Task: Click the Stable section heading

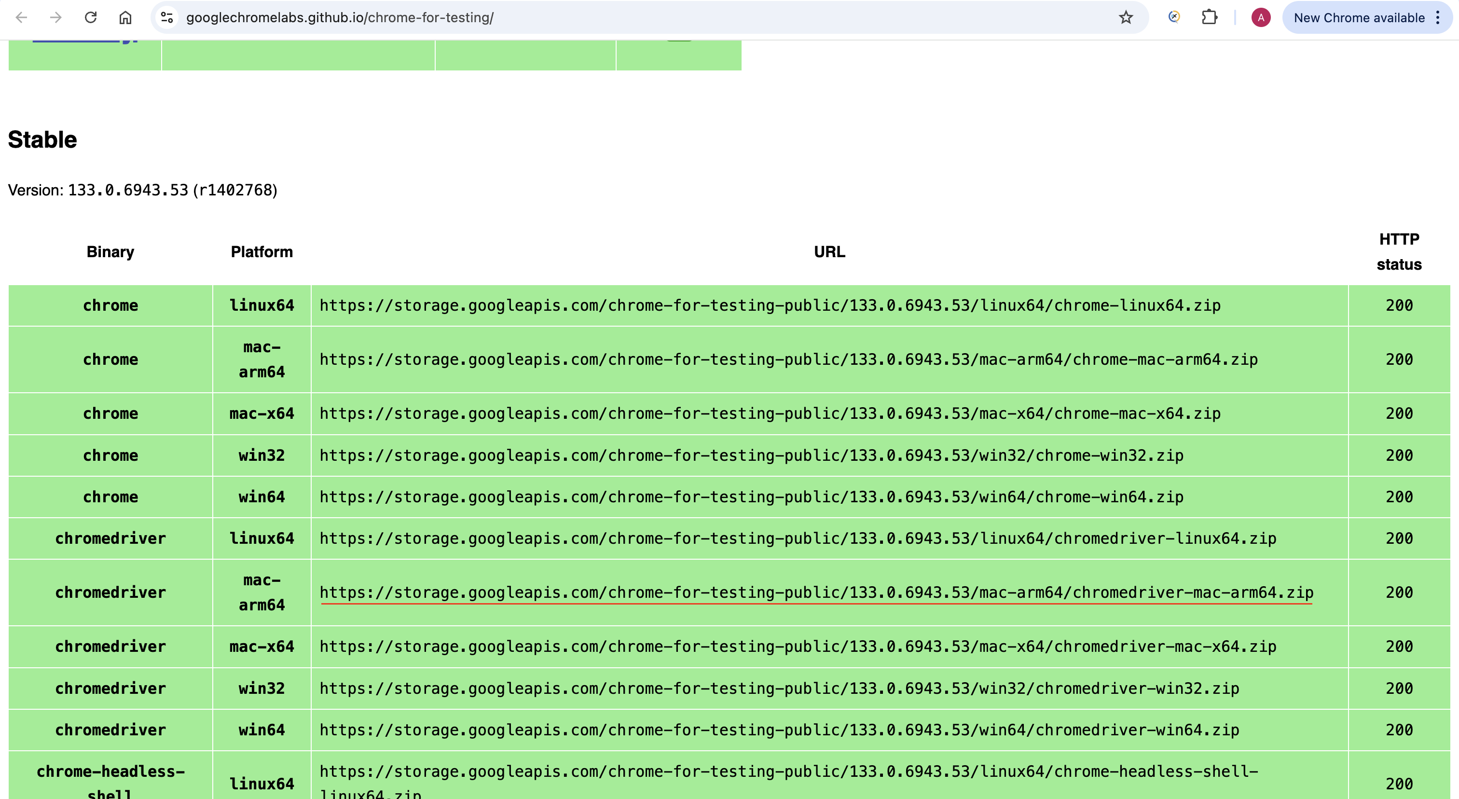Action: tap(42, 140)
